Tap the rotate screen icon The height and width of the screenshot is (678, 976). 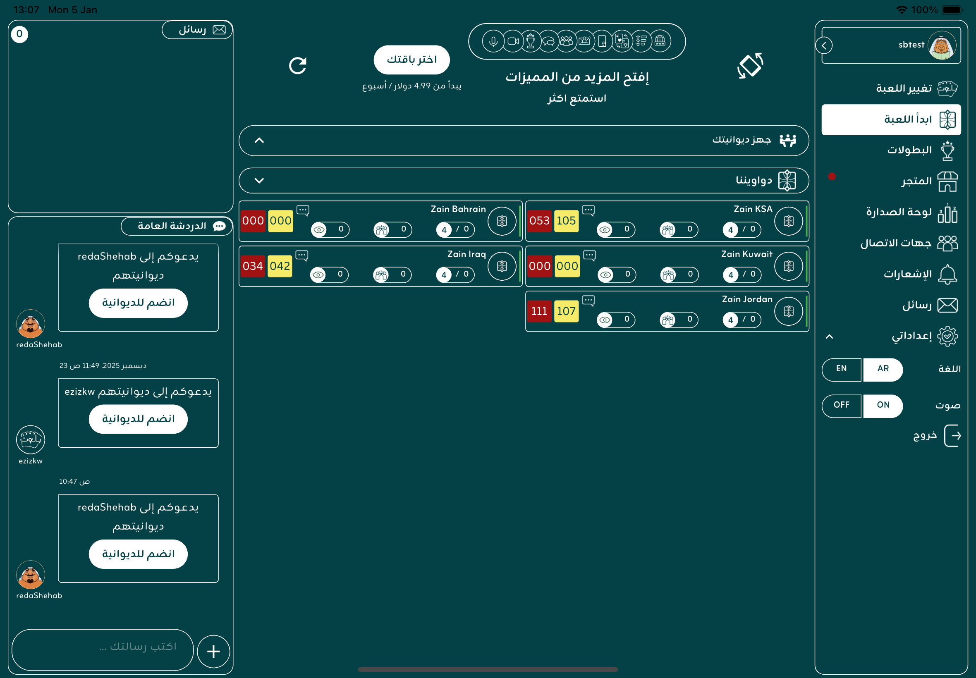(x=750, y=65)
